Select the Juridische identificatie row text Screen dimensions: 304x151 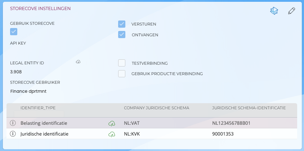pos(44,134)
